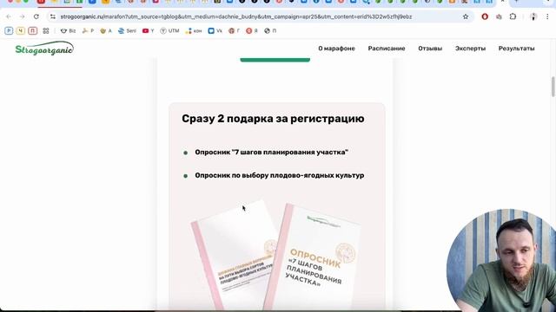
Task: Reload the current page
Action: tap(36, 16)
